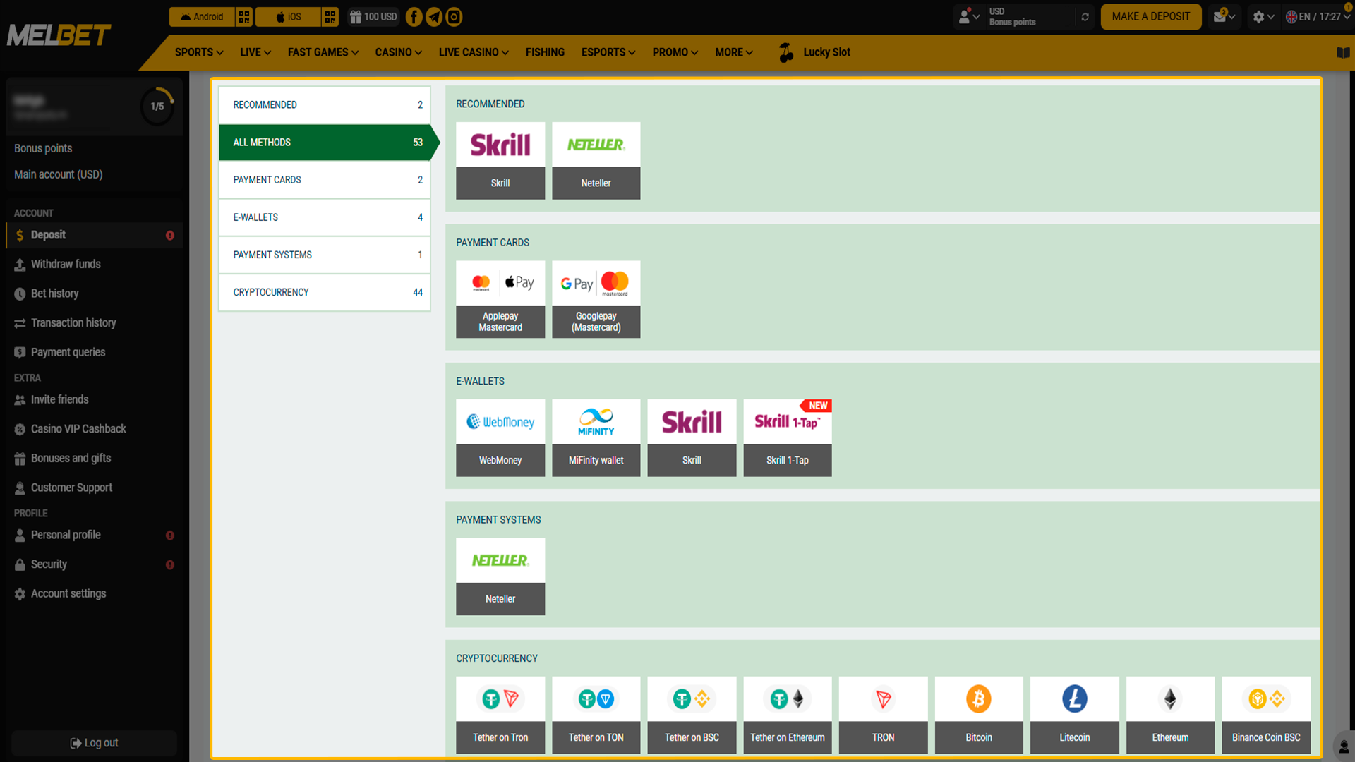Screen dimensions: 1355x762
Task: Open the Telegram social icon
Action: tap(433, 16)
